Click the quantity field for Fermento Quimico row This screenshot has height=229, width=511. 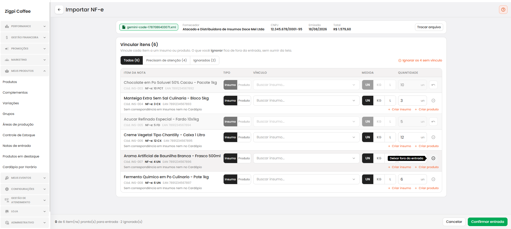tap(412, 179)
